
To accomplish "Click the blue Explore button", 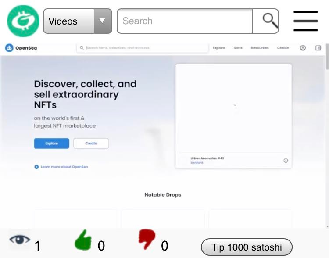I will pos(52,143).
